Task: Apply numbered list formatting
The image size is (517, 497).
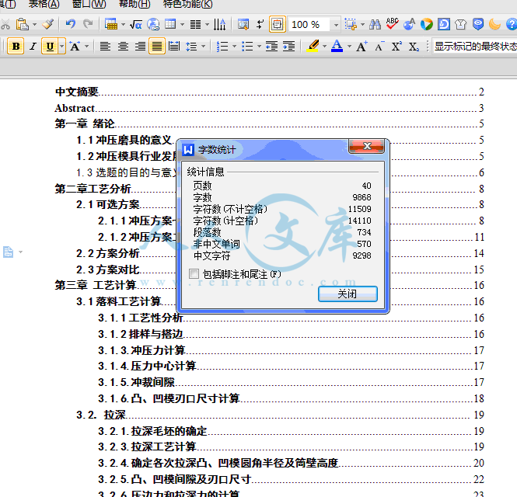Action: click(x=222, y=47)
